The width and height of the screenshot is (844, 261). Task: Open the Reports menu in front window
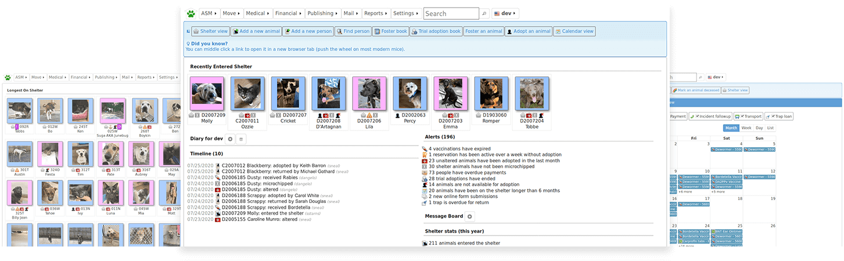click(376, 13)
